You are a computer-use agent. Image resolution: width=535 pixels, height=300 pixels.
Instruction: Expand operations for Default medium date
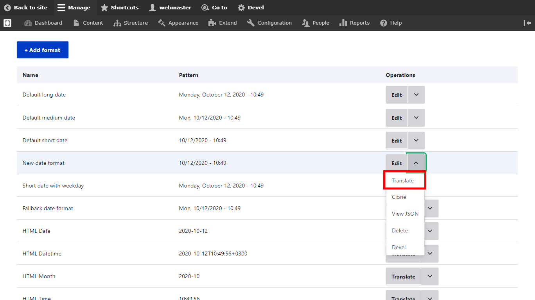click(x=416, y=118)
